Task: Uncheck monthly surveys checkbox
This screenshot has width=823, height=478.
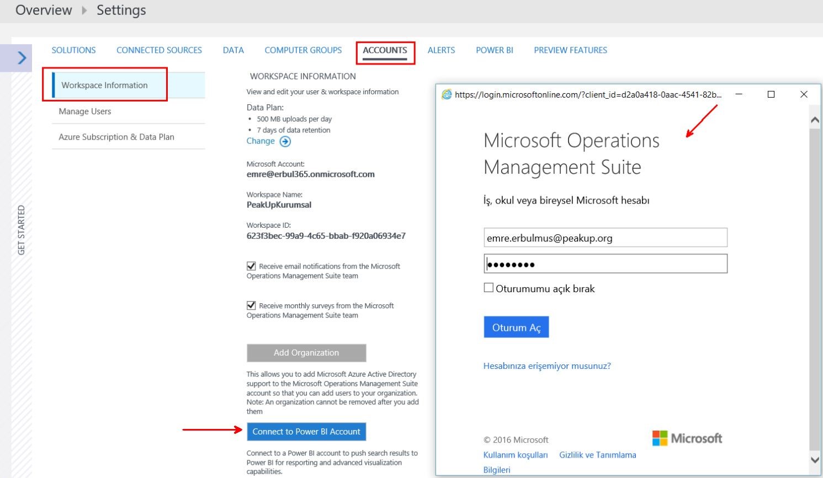Action: (251, 305)
